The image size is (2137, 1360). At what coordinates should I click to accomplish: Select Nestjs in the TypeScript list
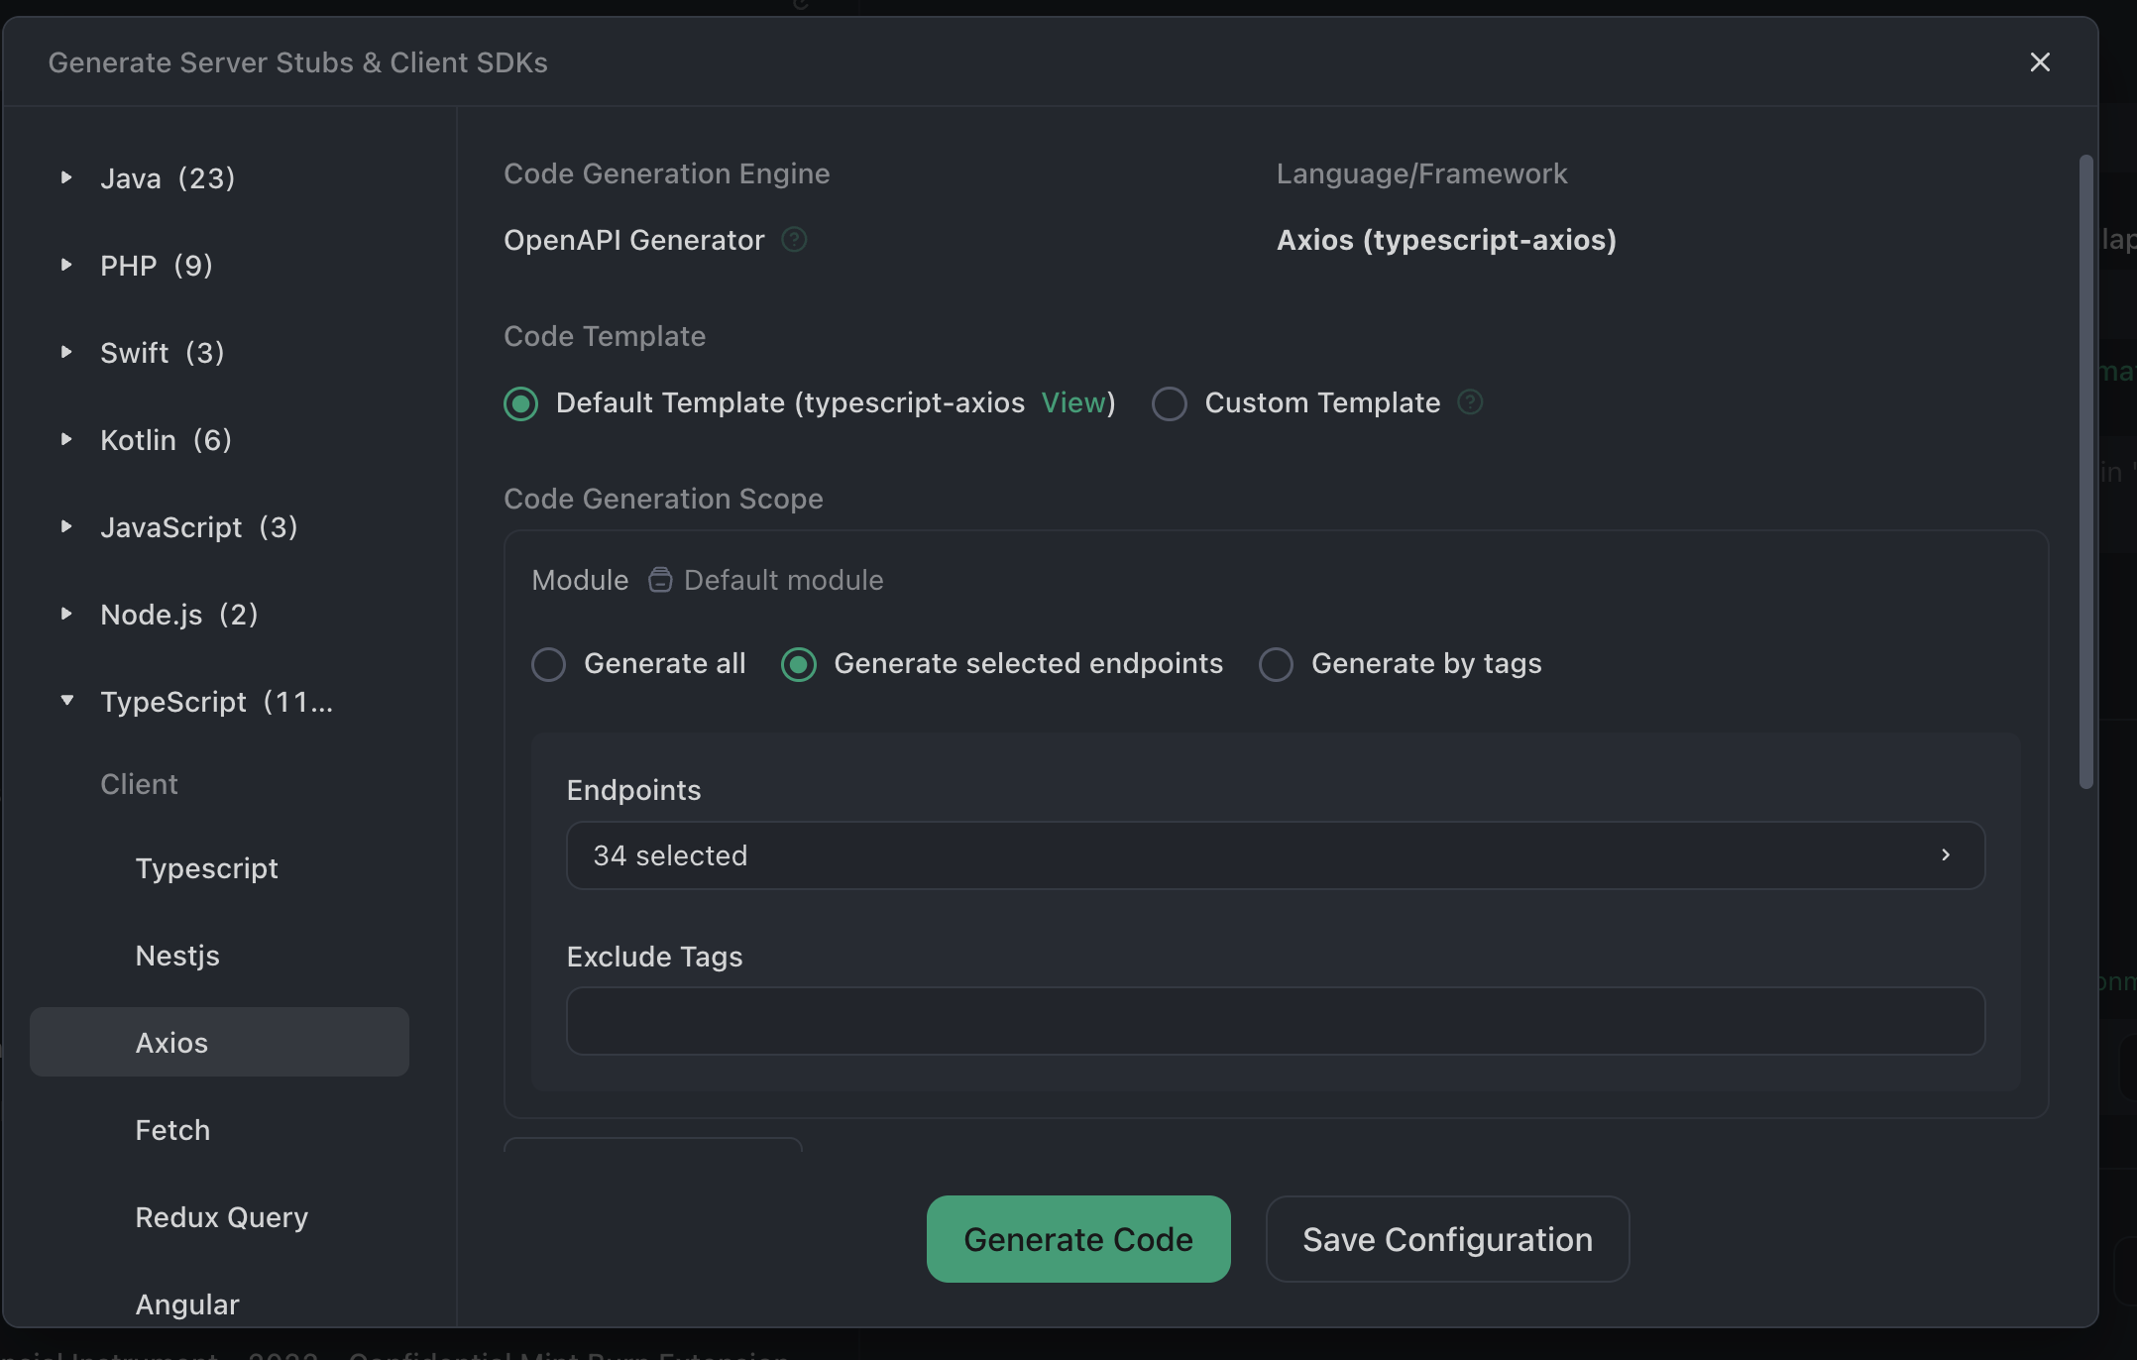click(x=177, y=956)
